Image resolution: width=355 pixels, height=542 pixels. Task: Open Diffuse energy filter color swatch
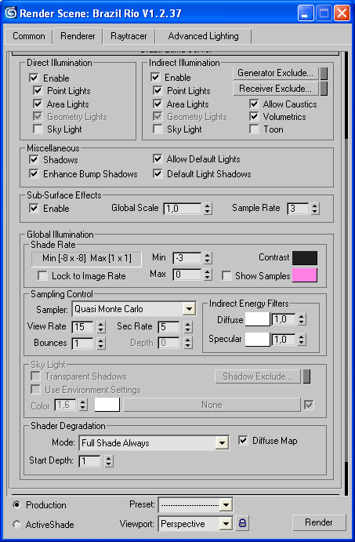(257, 320)
